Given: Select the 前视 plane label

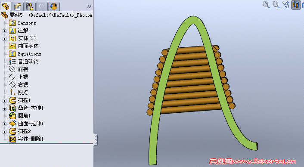Looking at the screenshot, I should pos(23,69).
